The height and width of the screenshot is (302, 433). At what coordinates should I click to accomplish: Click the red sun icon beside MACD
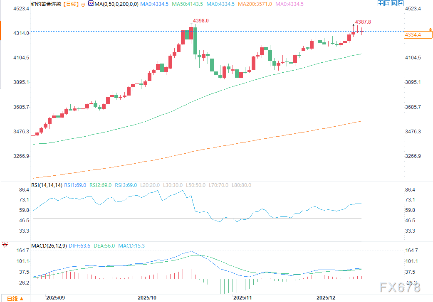[5, 246]
